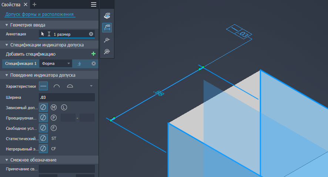
Task: Select the .03 tolerance frame in viewport
Action: (239, 32)
